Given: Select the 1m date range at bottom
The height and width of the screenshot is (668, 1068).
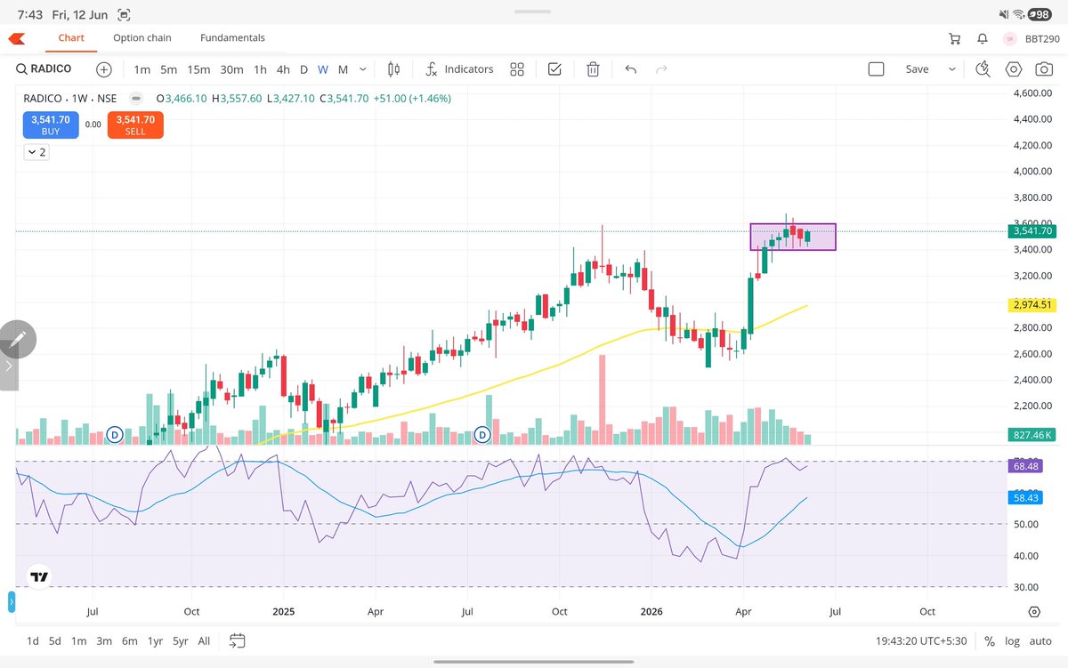Looking at the screenshot, I should 79,640.
